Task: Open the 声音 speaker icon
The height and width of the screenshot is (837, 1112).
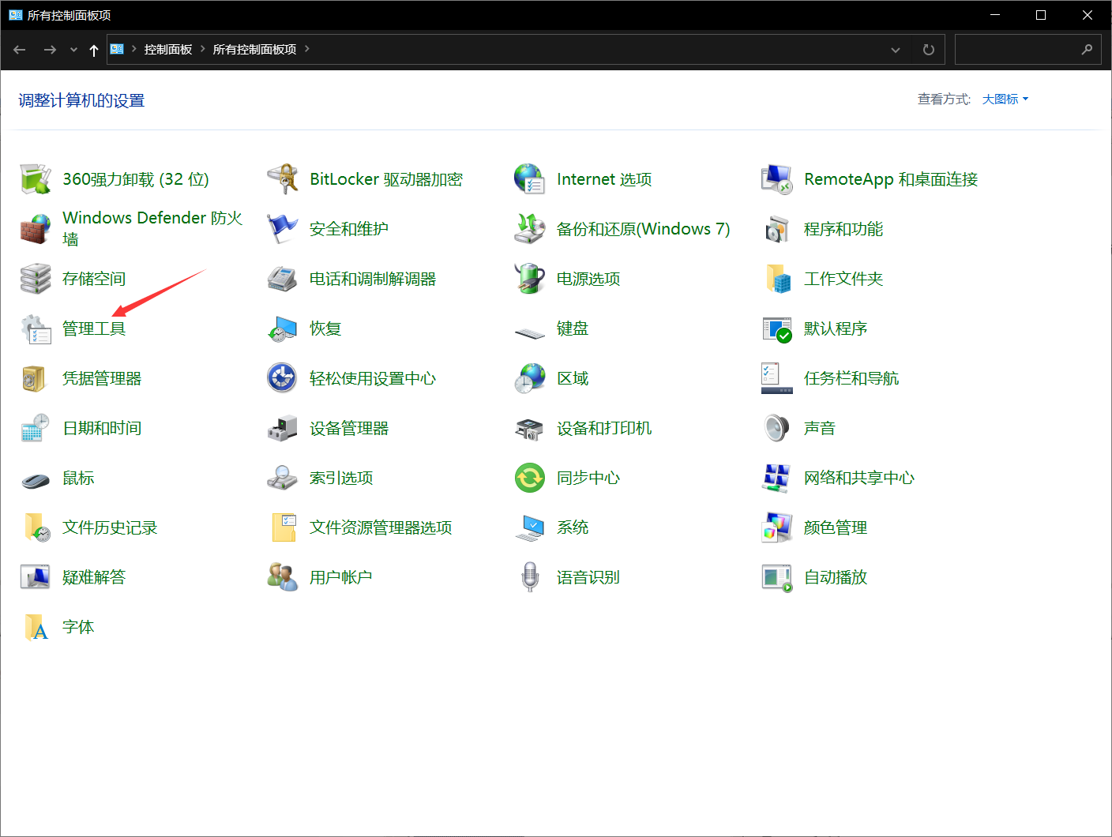Action: tap(777, 428)
